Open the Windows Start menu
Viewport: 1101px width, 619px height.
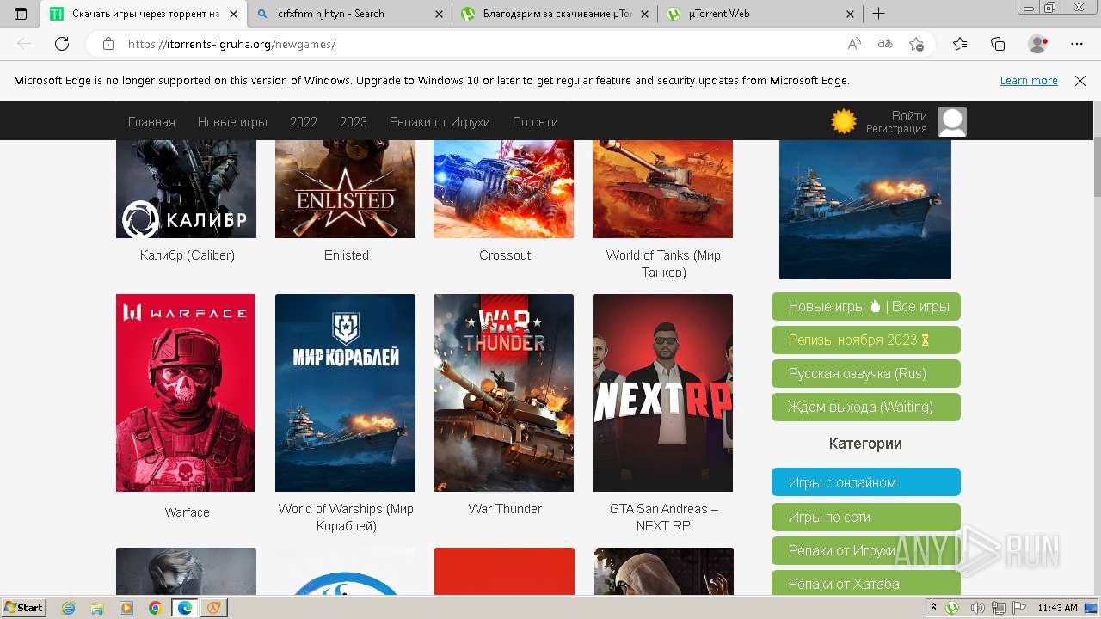point(23,608)
